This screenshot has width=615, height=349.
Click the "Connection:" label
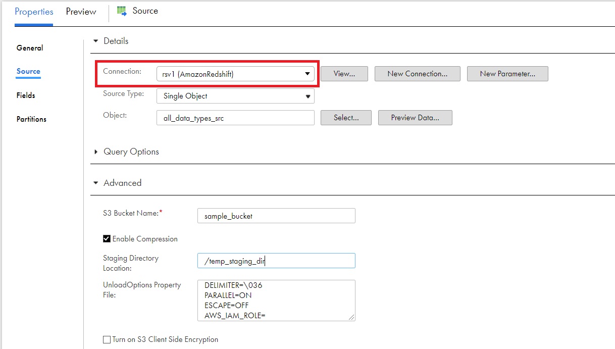point(122,72)
